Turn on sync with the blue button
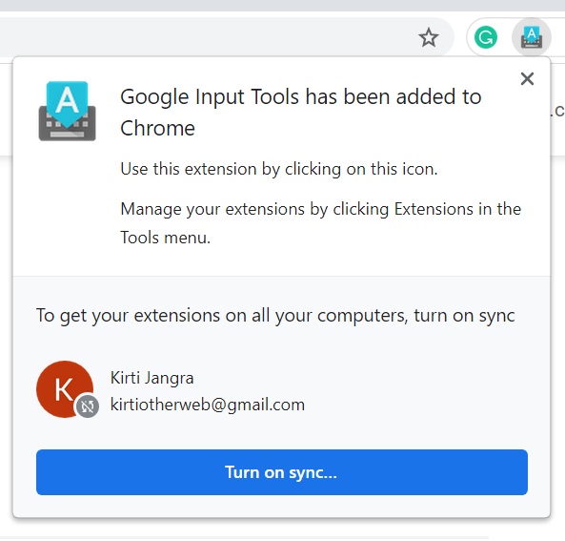The height and width of the screenshot is (541, 565). [x=282, y=472]
